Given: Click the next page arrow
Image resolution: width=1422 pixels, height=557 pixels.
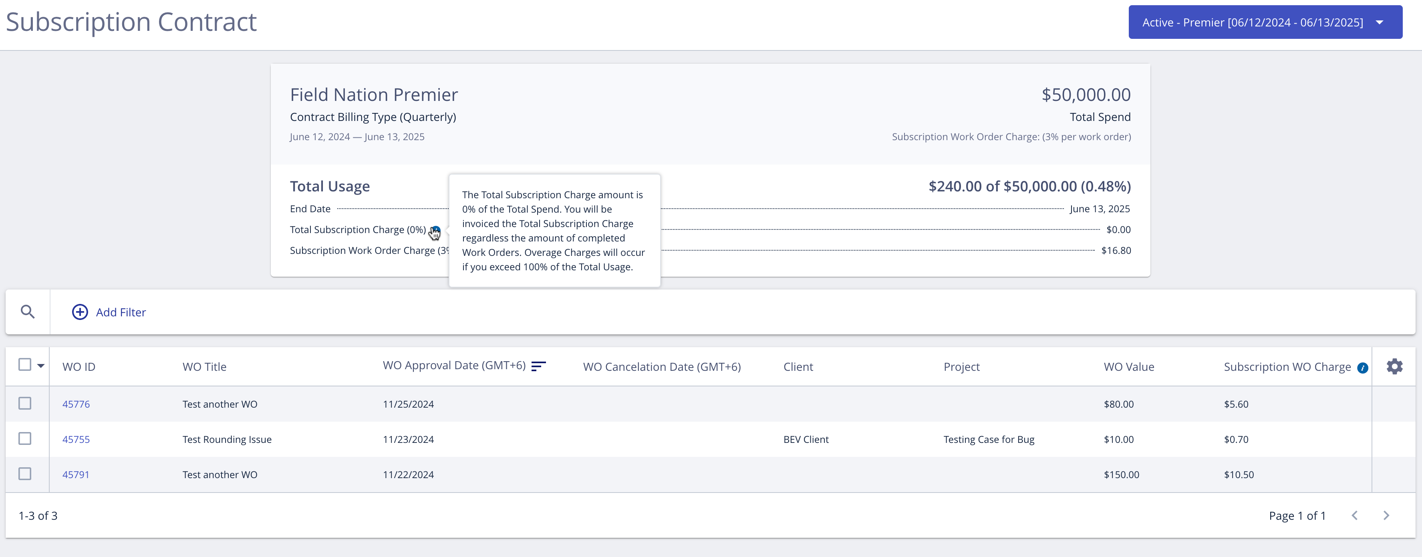Looking at the screenshot, I should [1387, 515].
